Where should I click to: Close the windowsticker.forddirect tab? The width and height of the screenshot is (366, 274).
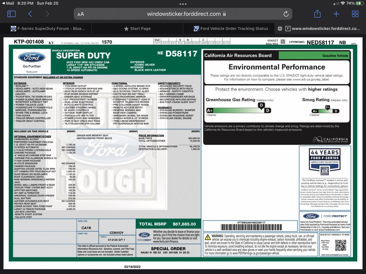click(x=280, y=29)
